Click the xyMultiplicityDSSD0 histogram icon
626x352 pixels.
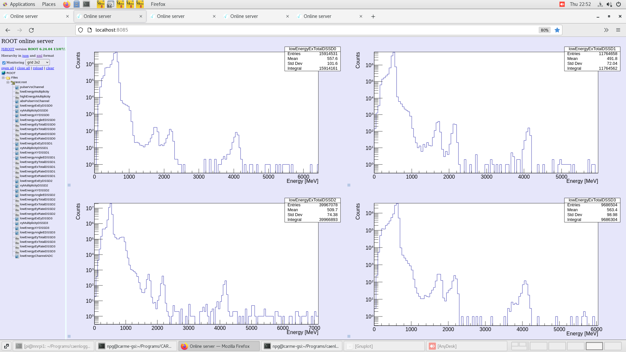coord(17,110)
